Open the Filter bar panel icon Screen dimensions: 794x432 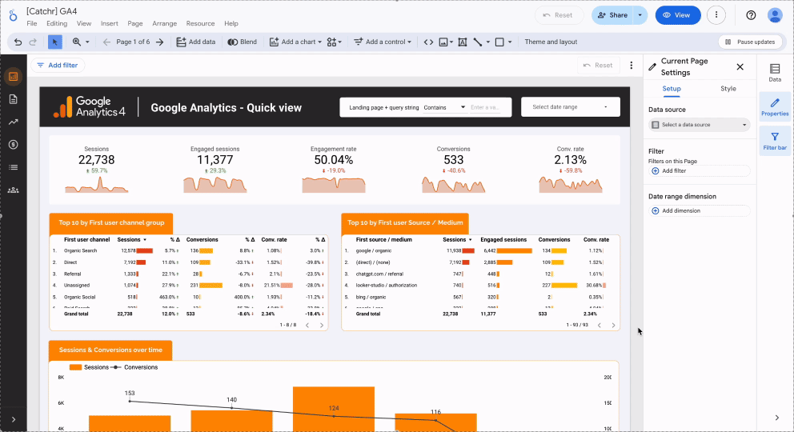click(x=775, y=141)
